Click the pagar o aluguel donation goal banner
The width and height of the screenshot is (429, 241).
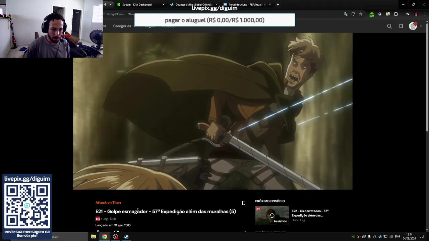[214, 20]
